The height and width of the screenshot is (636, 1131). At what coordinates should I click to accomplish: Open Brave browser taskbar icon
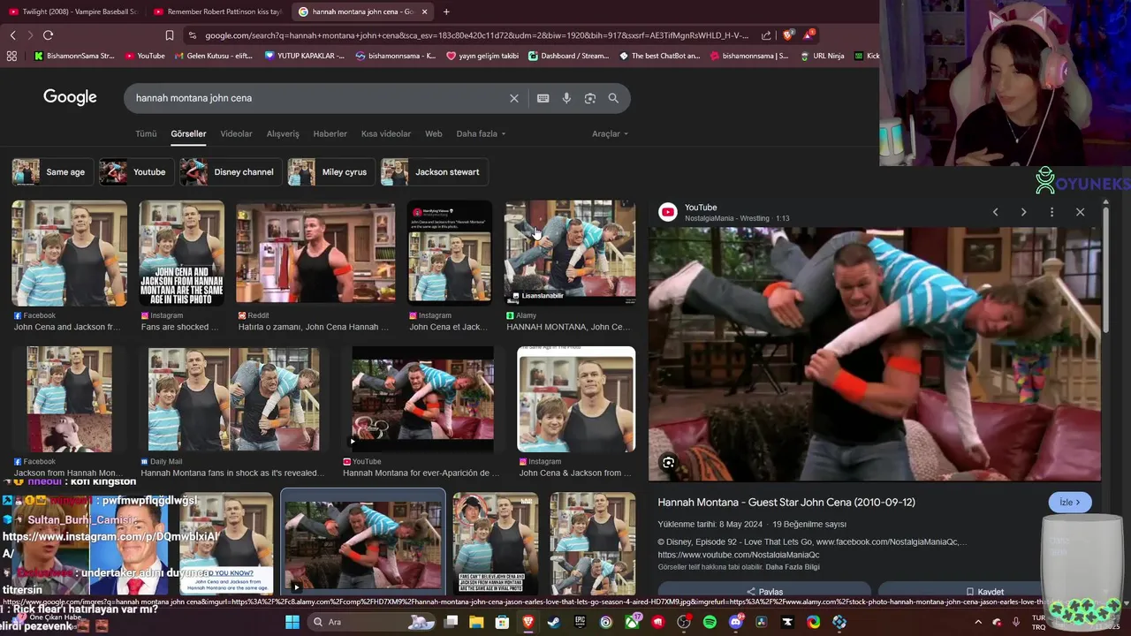click(x=528, y=622)
